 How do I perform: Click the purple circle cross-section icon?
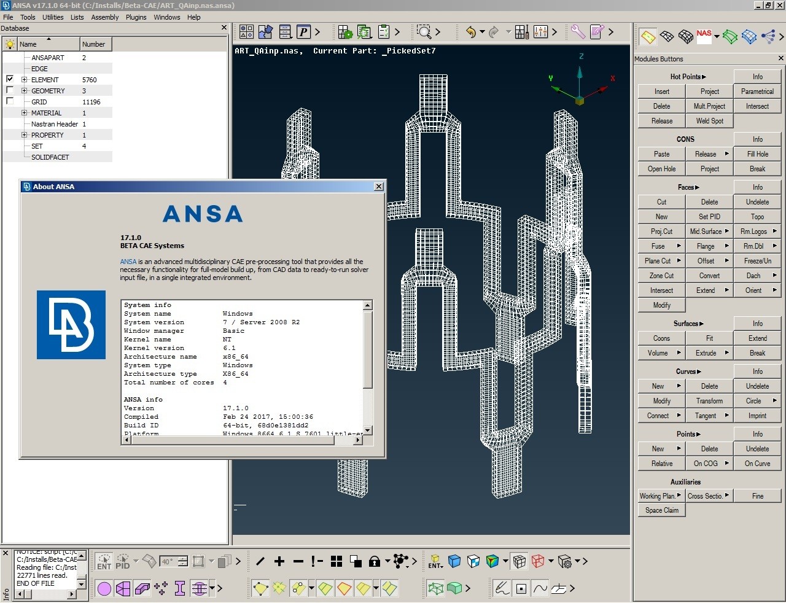(x=104, y=589)
